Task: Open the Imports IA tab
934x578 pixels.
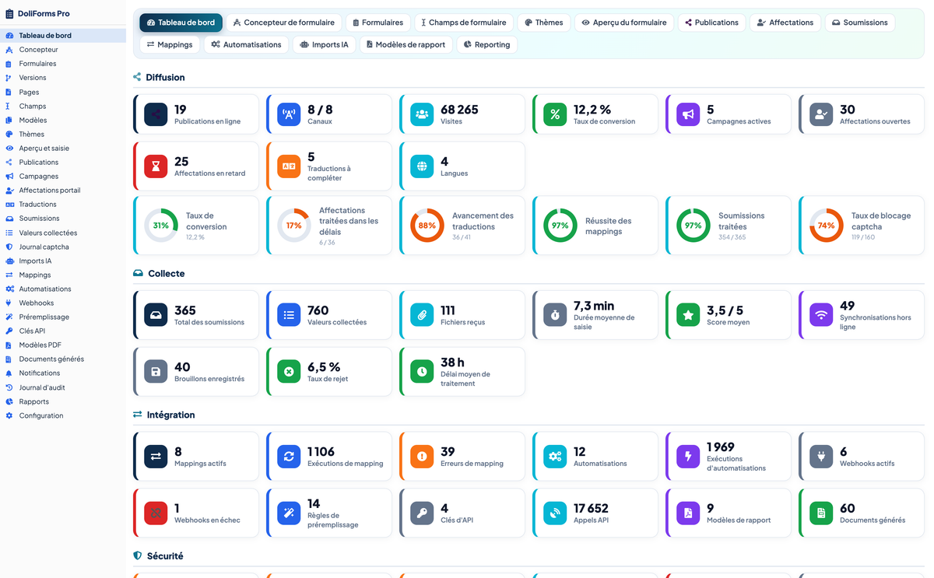Action: (324, 44)
